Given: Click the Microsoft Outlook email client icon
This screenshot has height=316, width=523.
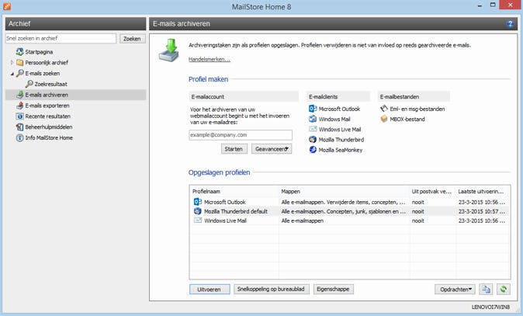Looking at the screenshot, I should 313,109.
